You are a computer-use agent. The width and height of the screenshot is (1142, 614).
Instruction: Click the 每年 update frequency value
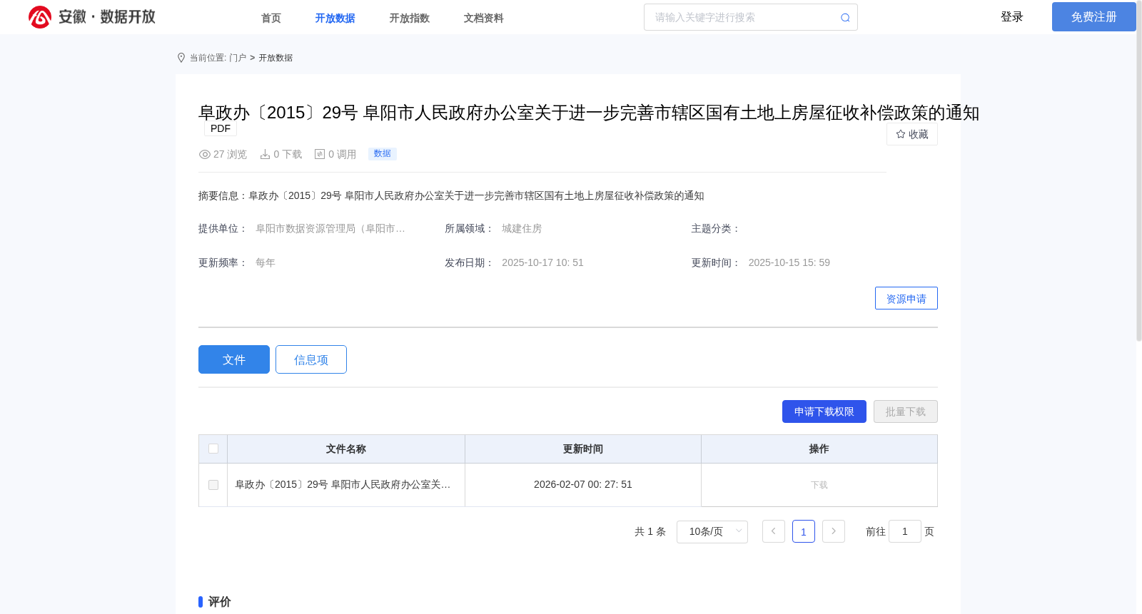click(266, 262)
